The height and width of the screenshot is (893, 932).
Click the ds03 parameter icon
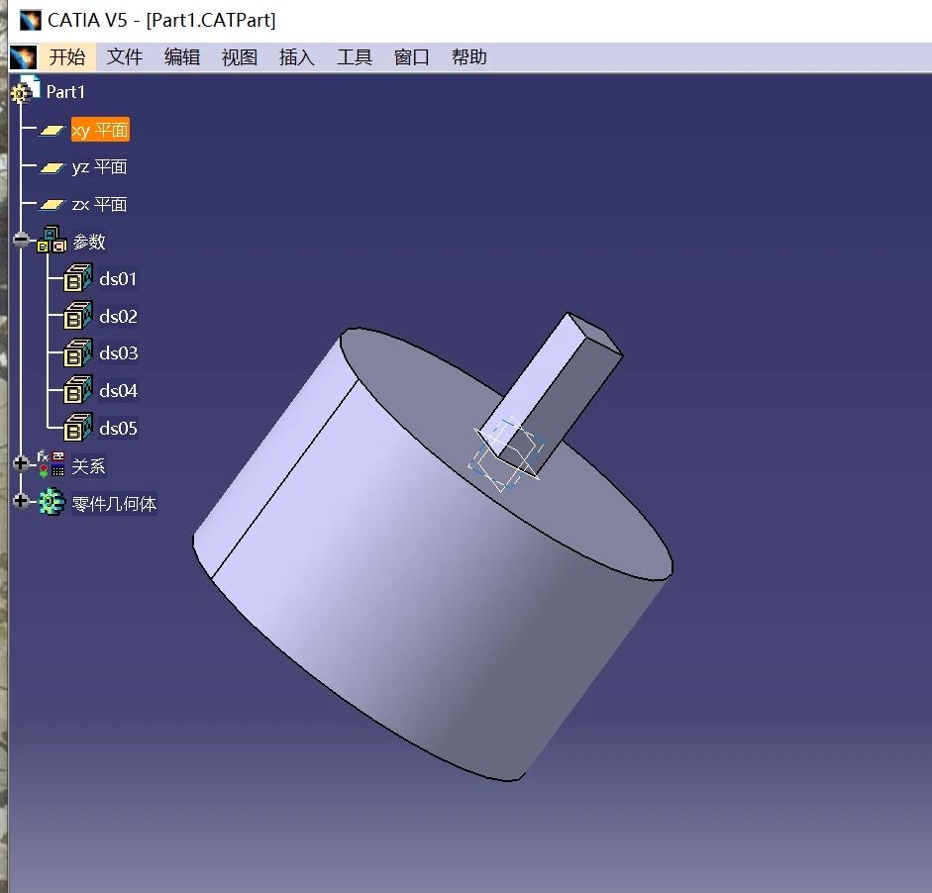point(77,352)
